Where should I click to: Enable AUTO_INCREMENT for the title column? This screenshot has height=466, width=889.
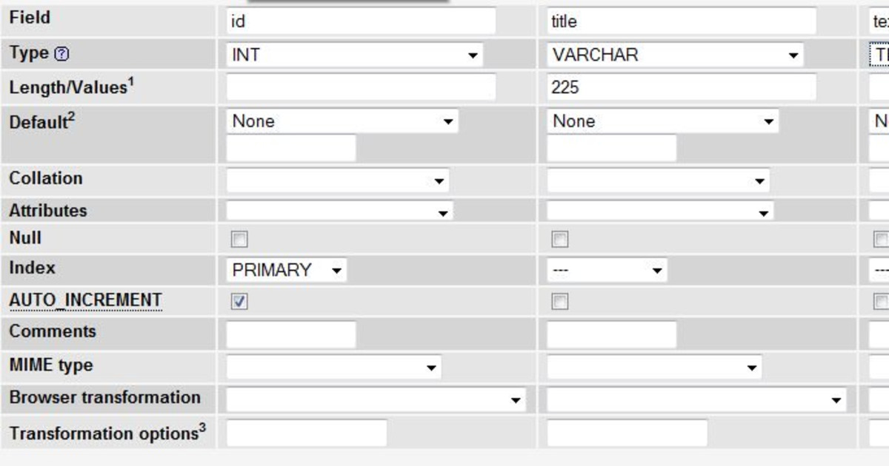559,300
